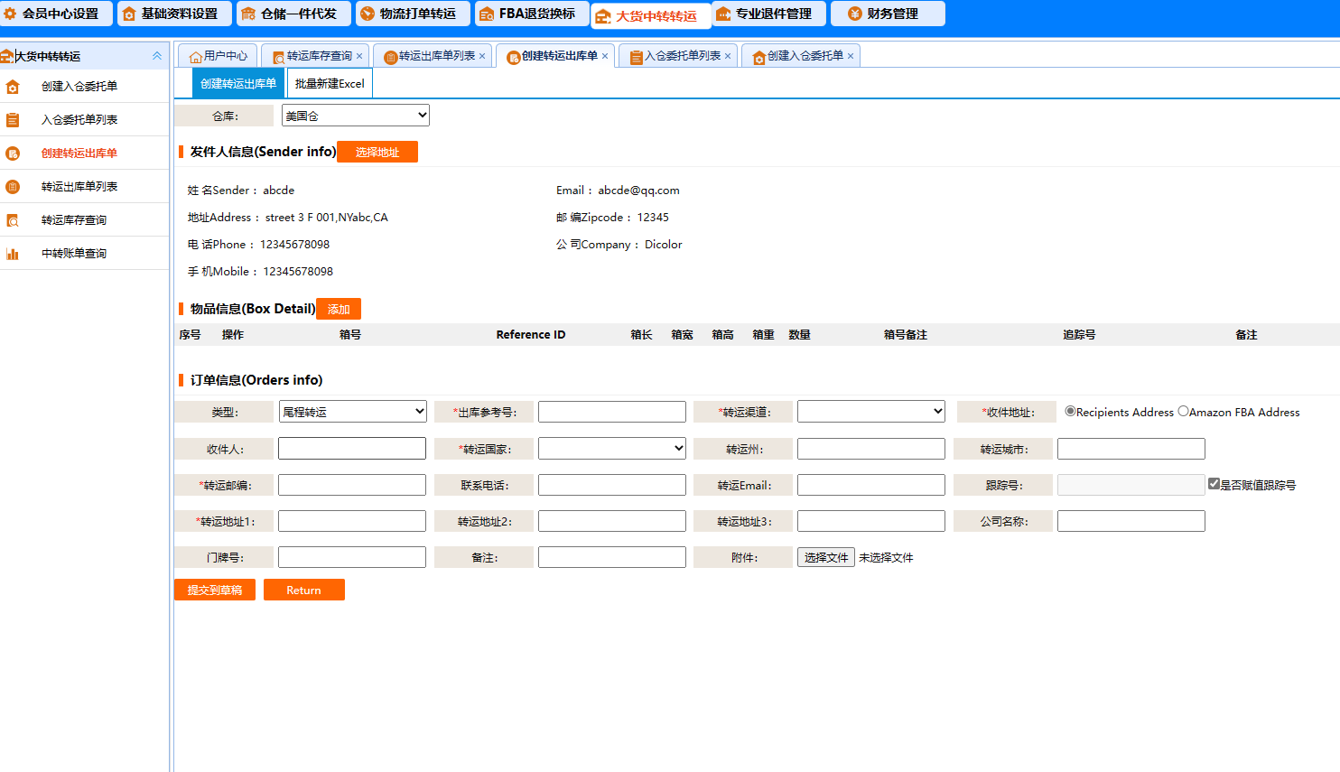Click the truck icon beside 专业退件管理
Image resolution: width=1340 pixels, height=772 pixels.
[x=723, y=14]
